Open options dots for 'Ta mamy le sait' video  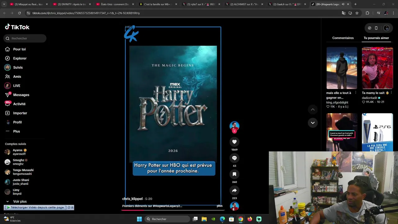[391, 93]
